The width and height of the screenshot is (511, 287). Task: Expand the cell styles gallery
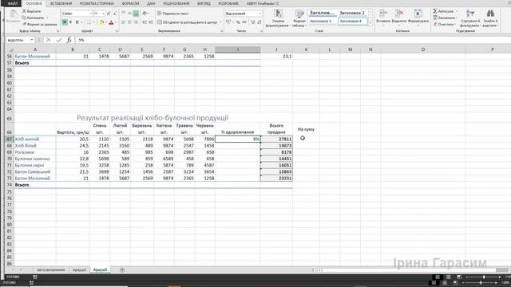370,23
